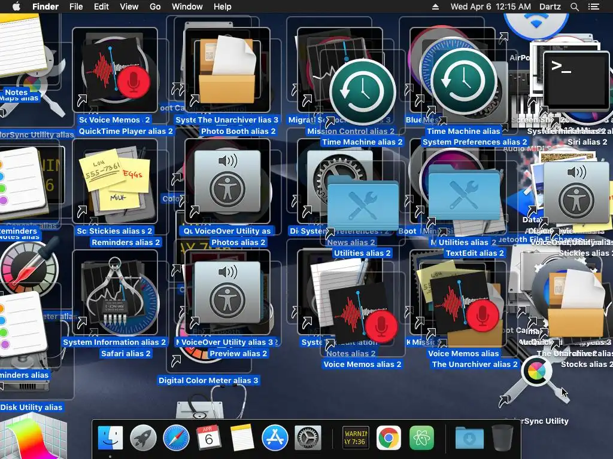
Task: Open the Trash in the Dock
Action: tap(502, 438)
